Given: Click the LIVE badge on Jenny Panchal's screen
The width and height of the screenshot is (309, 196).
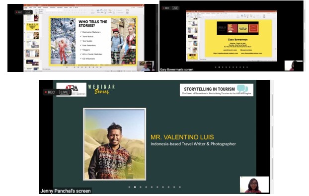Looking at the screenshot, I should tap(64, 92).
